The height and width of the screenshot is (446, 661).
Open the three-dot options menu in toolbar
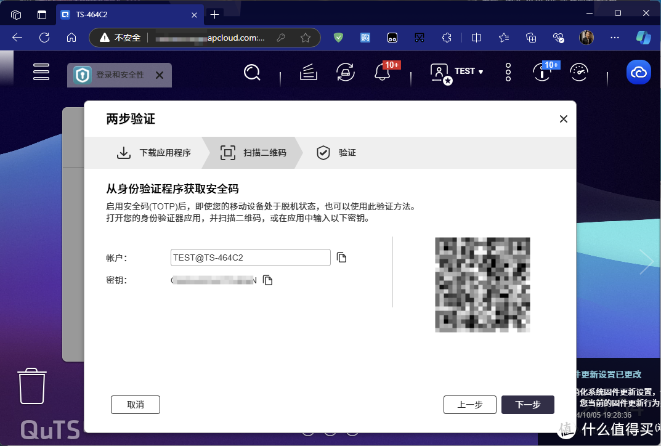coord(508,72)
